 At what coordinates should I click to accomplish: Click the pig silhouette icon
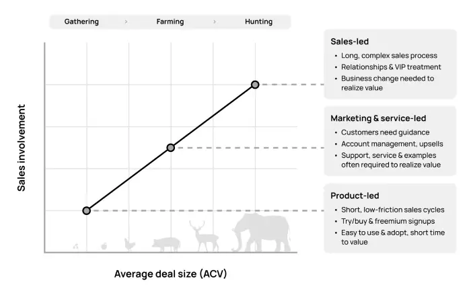[x=166, y=243]
